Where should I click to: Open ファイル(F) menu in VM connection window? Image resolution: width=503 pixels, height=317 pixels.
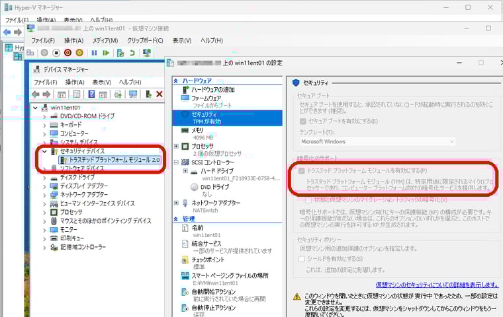pyautogui.click(x=43, y=41)
